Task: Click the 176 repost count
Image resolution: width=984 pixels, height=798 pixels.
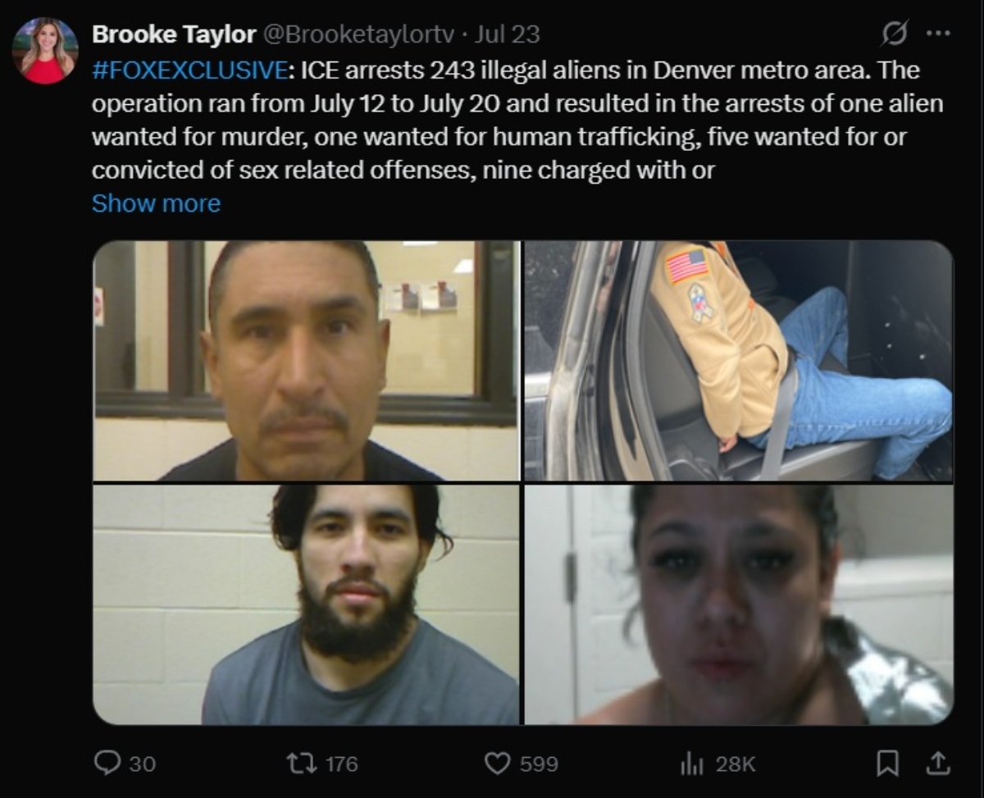Action: pos(341,764)
